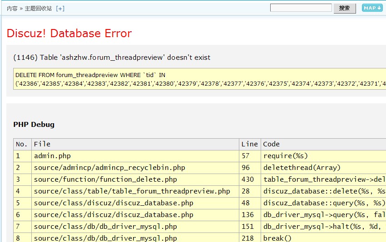
Task: Click db_driver_mysql.php cell in row 7
Action: click(x=135, y=227)
